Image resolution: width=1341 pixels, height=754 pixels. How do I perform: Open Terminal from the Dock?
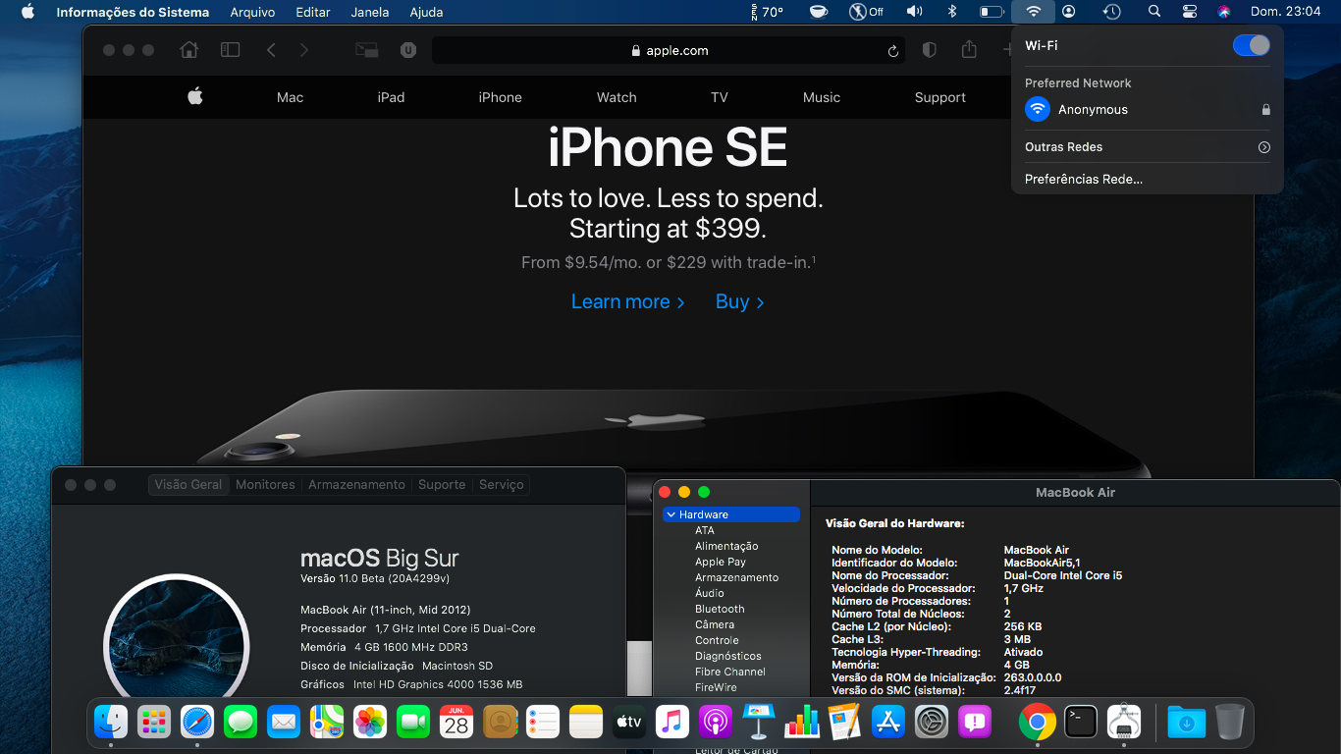1081,723
